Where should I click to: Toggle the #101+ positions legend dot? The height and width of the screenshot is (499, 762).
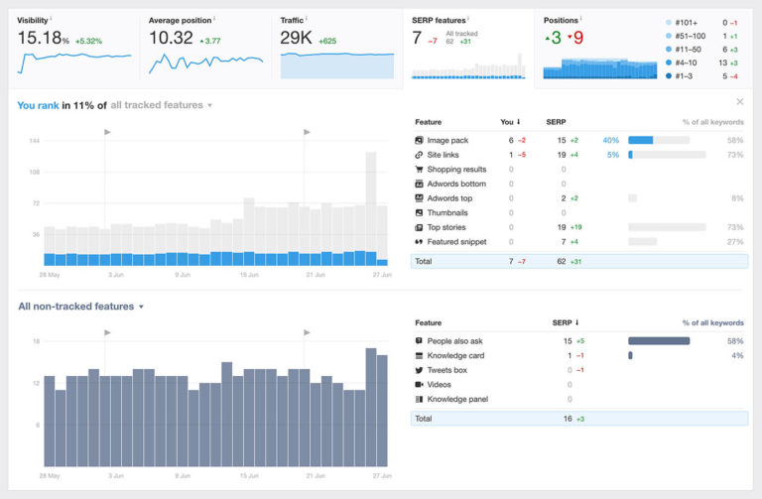click(x=669, y=21)
